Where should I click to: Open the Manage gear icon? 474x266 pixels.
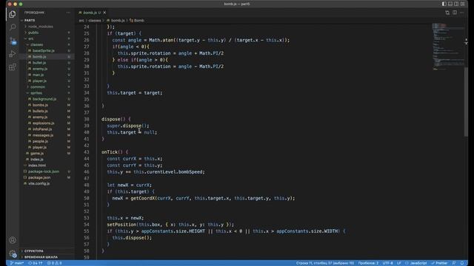tap(13, 253)
